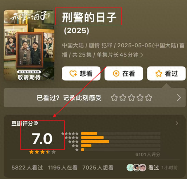Rate with the first empty star
187x179 pixels.
(x=114, y=98)
